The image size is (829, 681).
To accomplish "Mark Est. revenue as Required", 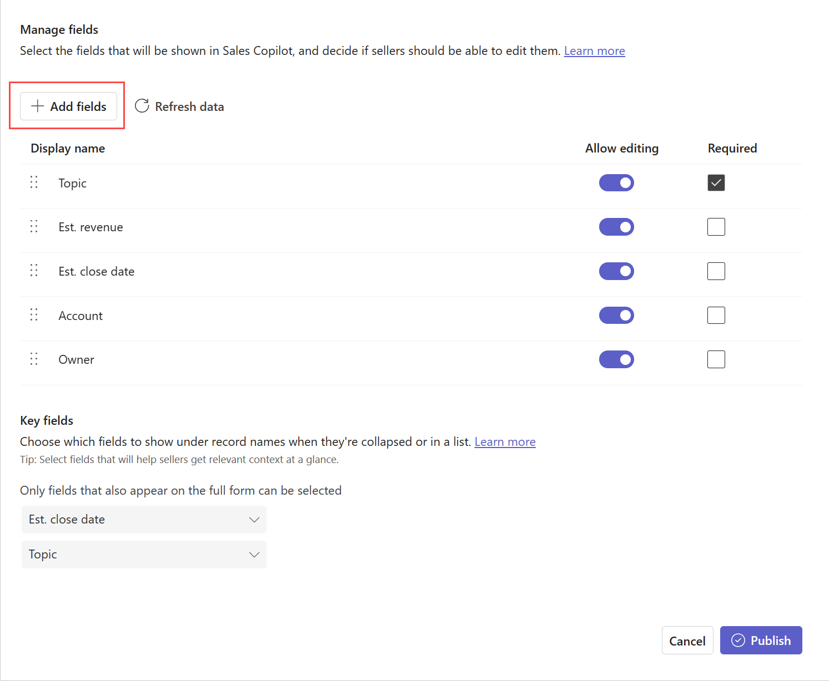I will coord(716,226).
